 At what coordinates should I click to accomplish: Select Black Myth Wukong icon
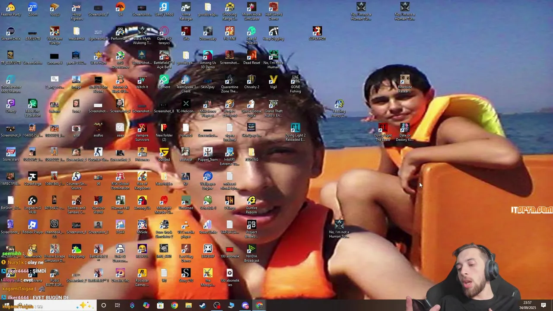pos(142,35)
